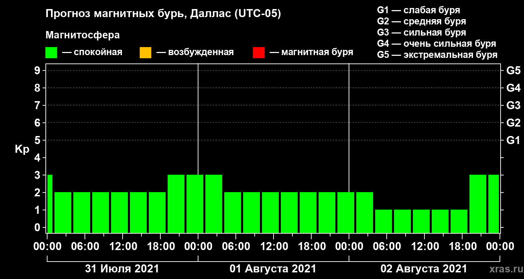This screenshot has height=279, width=524.
Task: Click the legend text '— возбужденная'
Action: point(195,52)
